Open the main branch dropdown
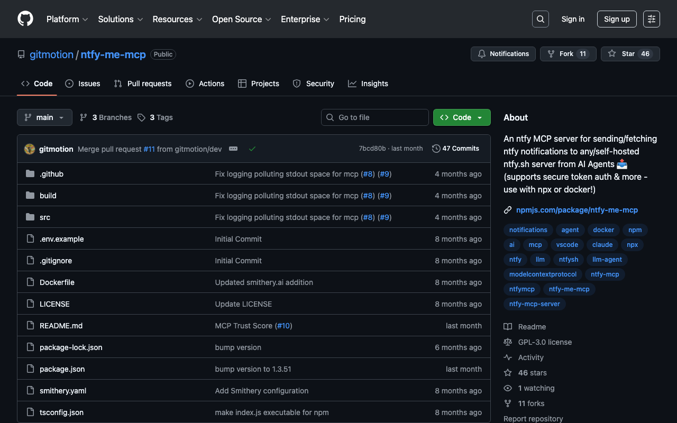 click(x=44, y=117)
